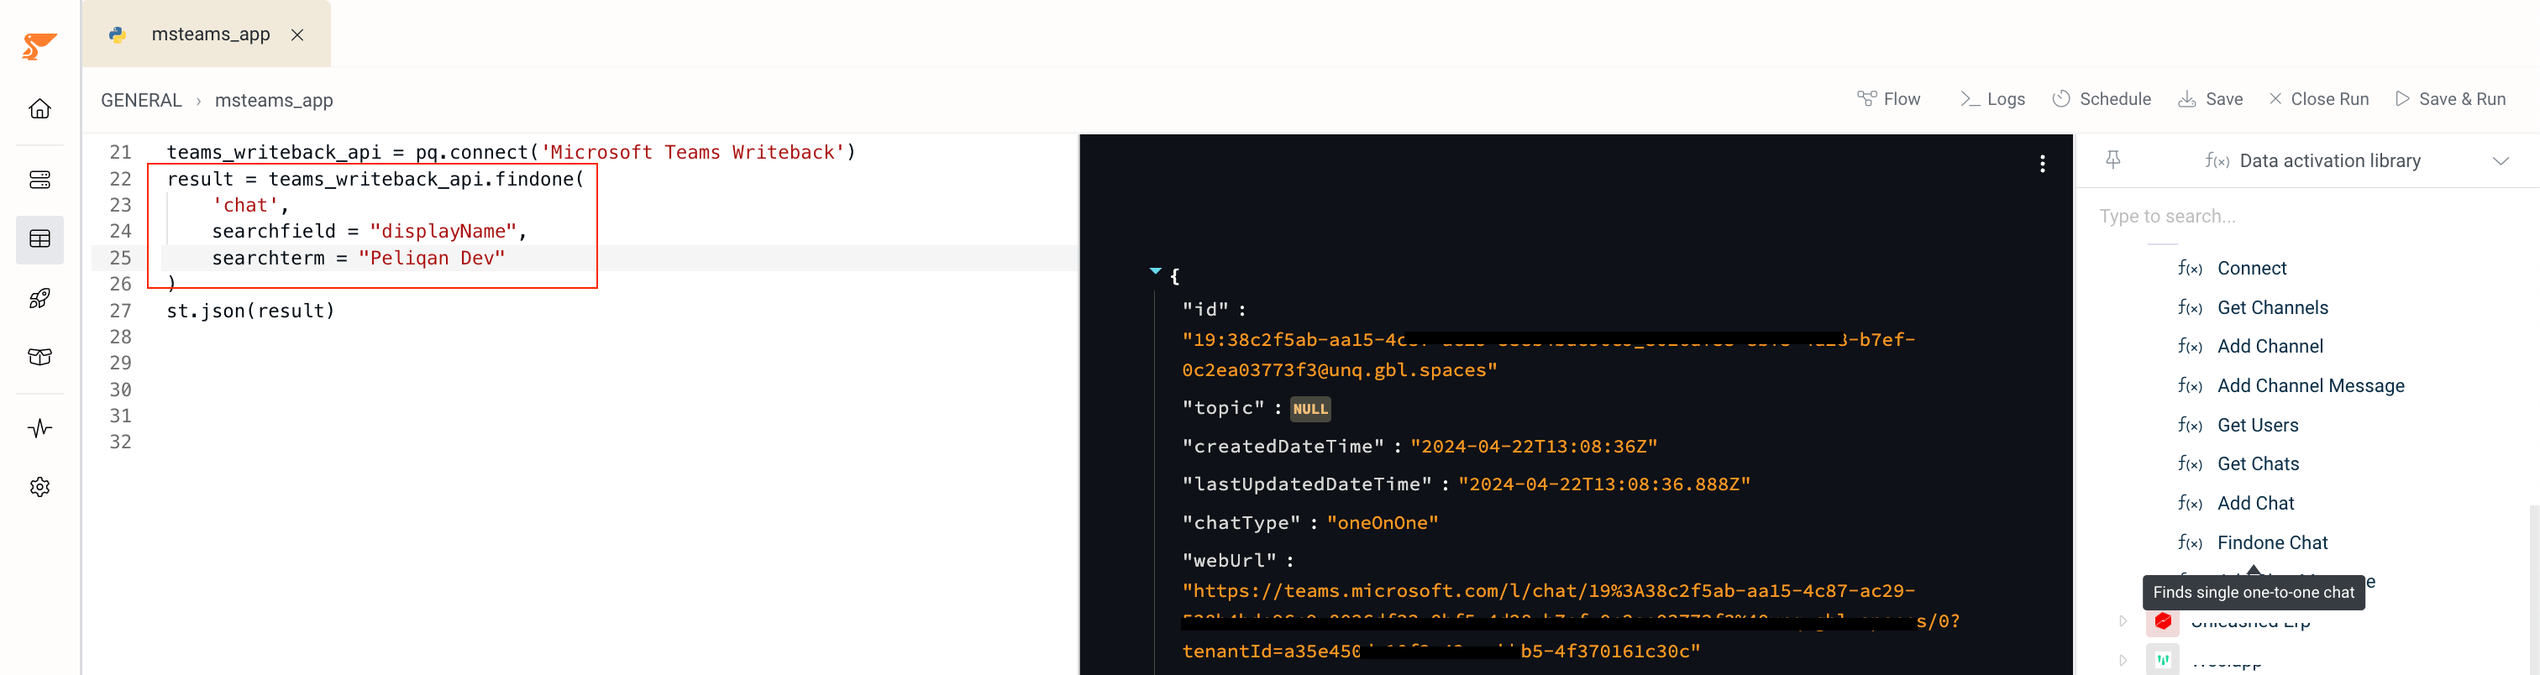Screen dimensions: 2540x675
Task: Select the Add Channel function
Action: [2270, 347]
